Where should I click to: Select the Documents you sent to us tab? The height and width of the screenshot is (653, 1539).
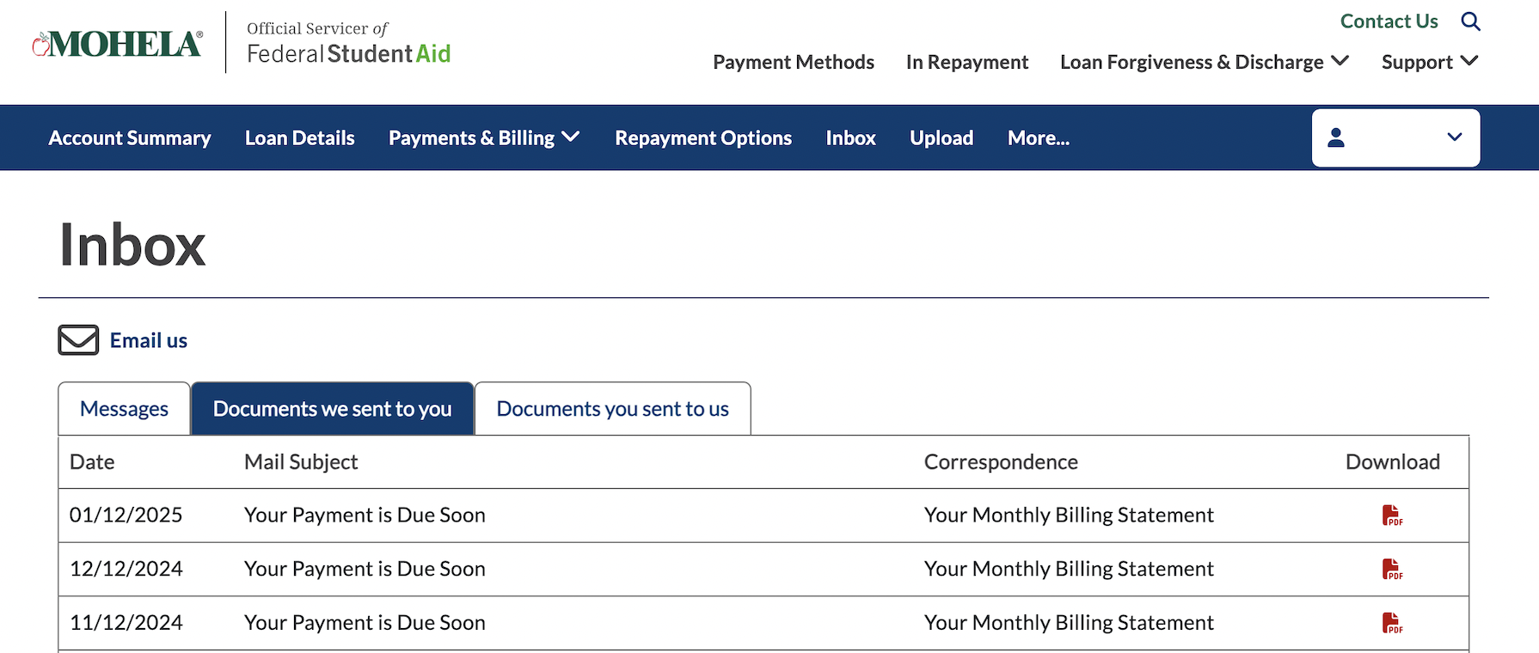click(x=612, y=409)
